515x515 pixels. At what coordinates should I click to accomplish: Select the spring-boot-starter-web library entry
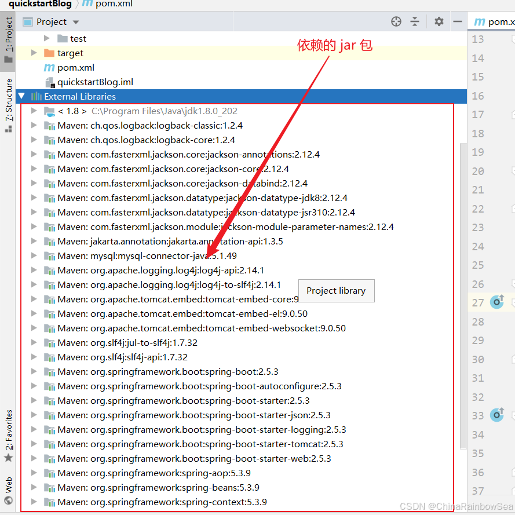pos(194,459)
